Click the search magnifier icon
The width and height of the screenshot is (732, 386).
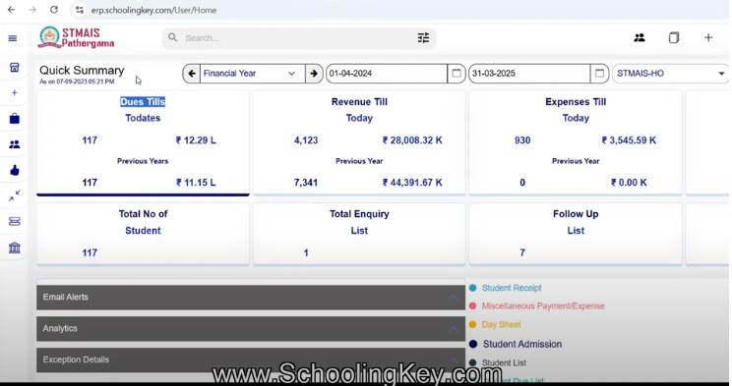173,37
